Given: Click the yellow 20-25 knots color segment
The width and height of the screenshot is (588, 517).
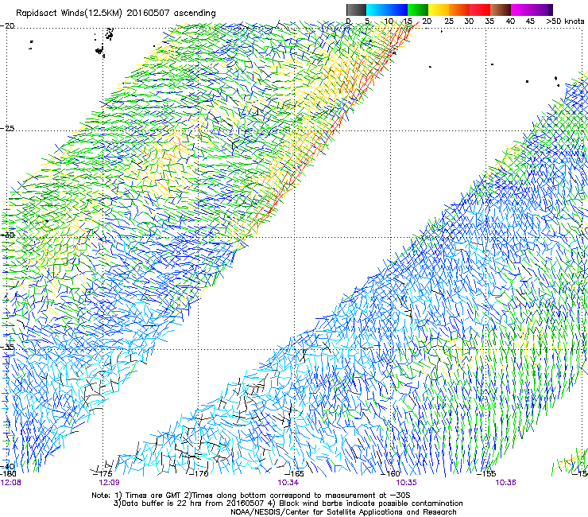Looking at the screenshot, I should tap(439, 10).
